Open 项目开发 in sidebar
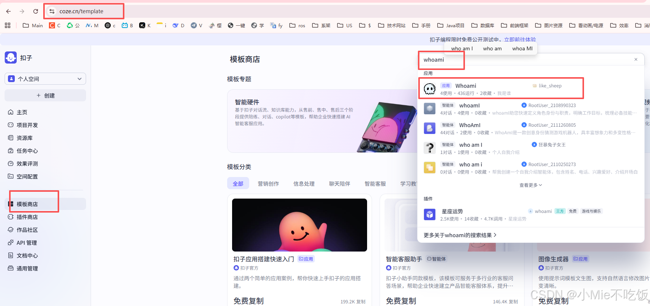650x306 pixels. 45,125
